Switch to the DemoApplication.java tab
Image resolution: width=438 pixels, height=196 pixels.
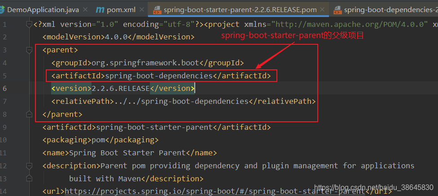(x=43, y=10)
